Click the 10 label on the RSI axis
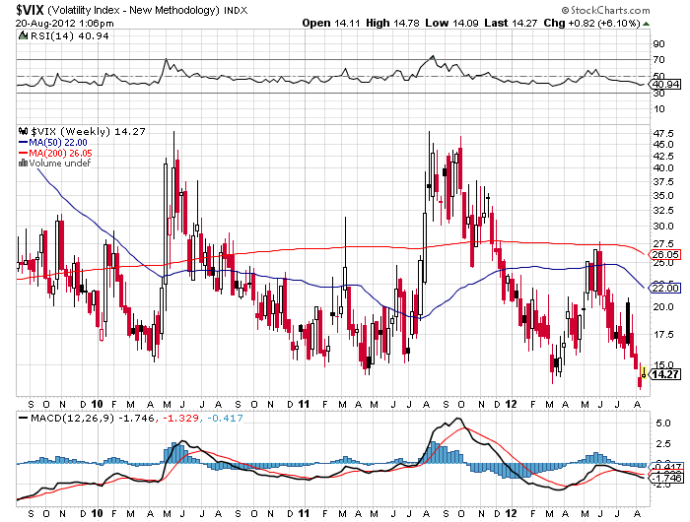 tap(659, 109)
